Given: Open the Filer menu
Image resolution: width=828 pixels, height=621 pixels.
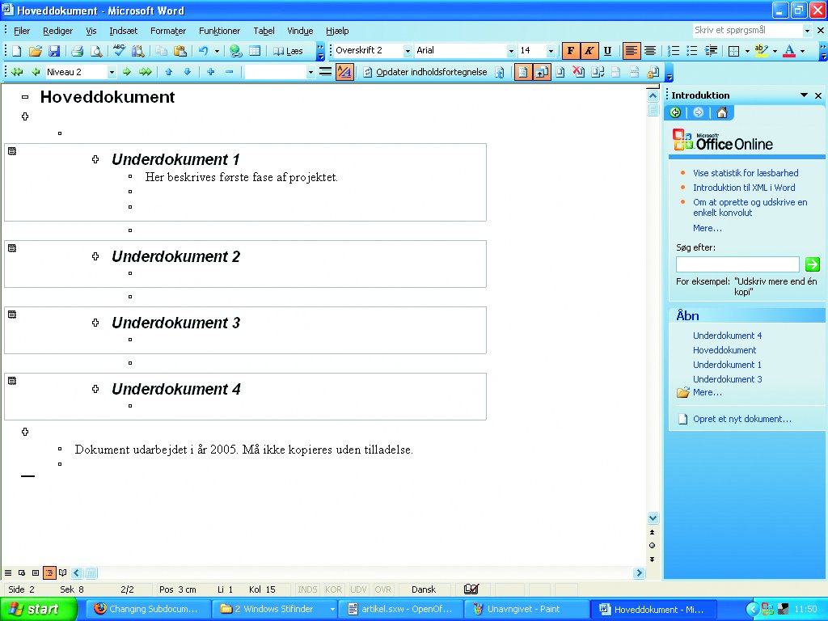Looking at the screenshot, I should 22,31.
